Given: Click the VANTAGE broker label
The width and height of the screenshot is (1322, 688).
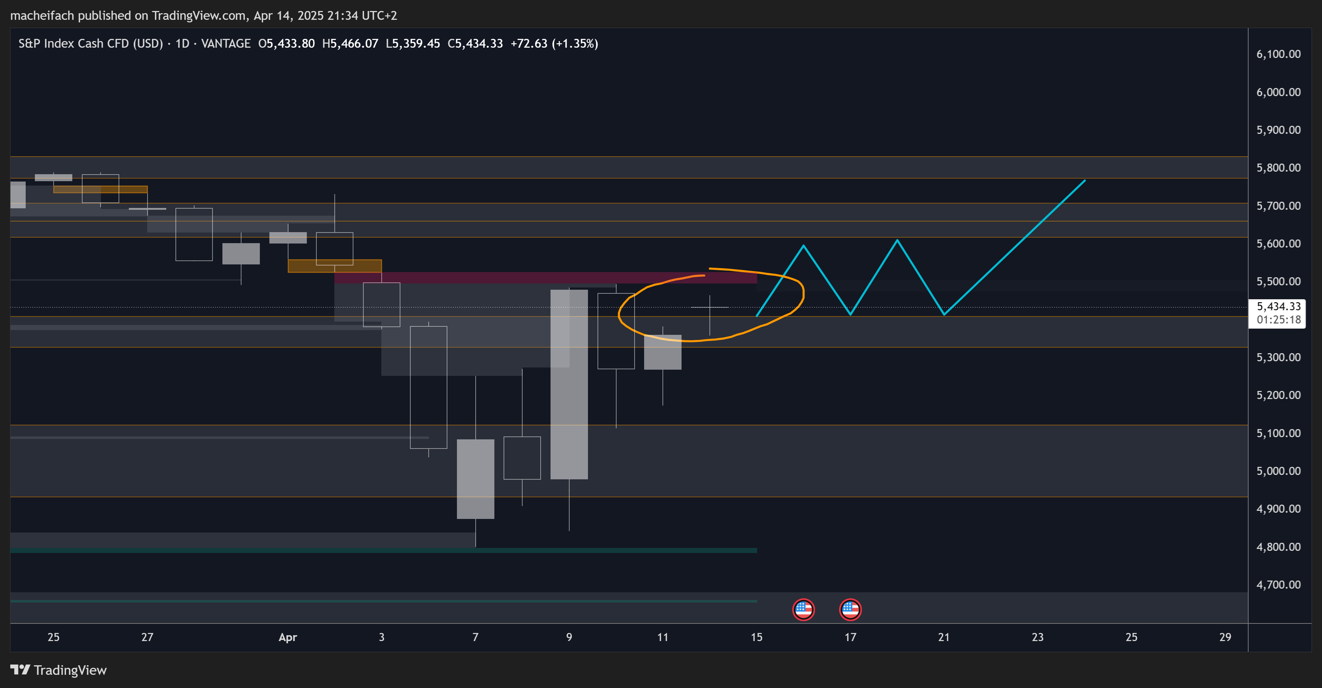Looking at the screenshot, I should [x=226, y=44].
